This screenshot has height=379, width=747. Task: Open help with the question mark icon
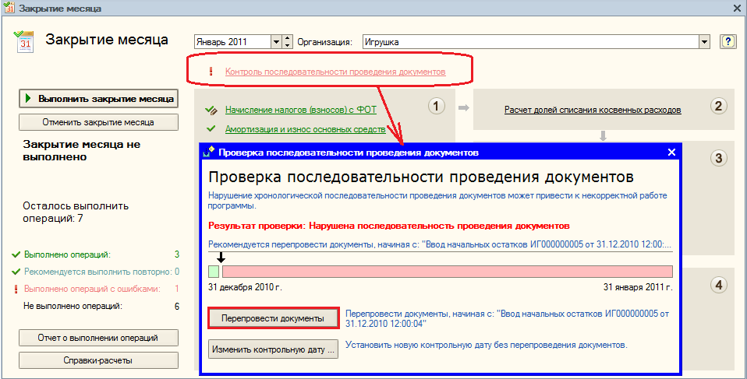point(728,42)
